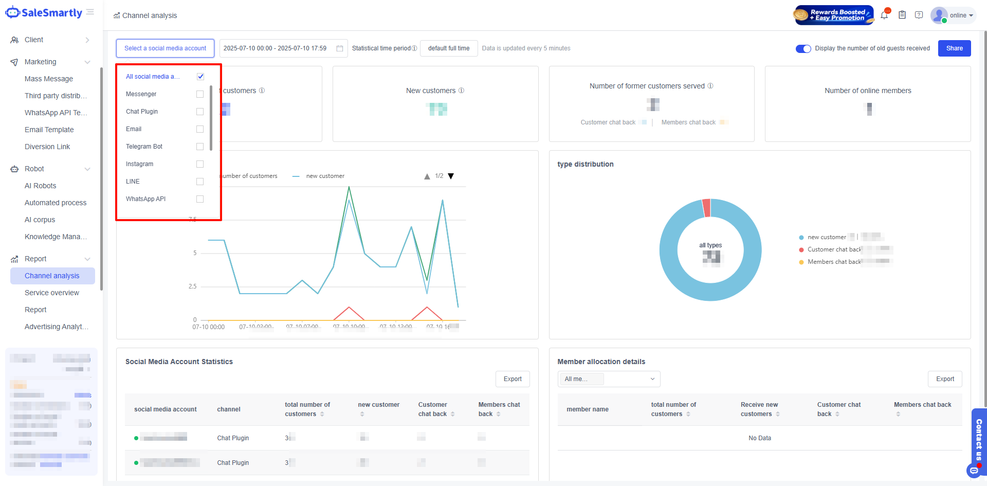The height and width of the screenshot is (486, 987).
Task: Click the blue Share button
Action: coord(954,48)
